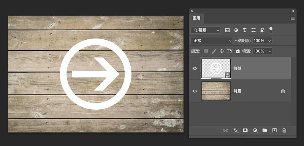Close the panel with X icon
This screenshot has height=146, width=304.
[x=192, y=11]
